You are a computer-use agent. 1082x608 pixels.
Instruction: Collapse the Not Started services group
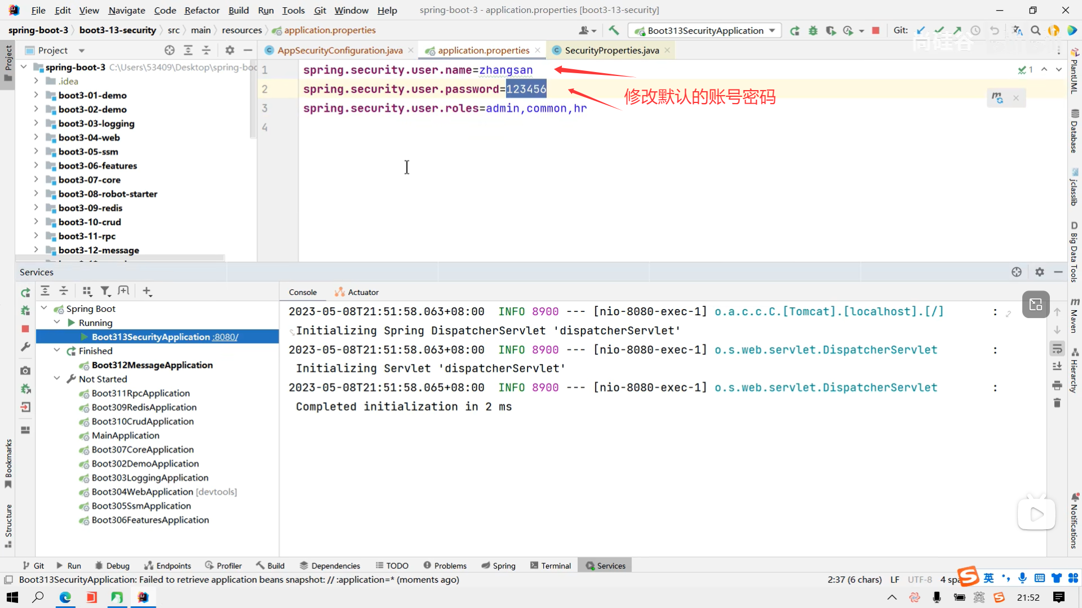[x=57, y=379]
